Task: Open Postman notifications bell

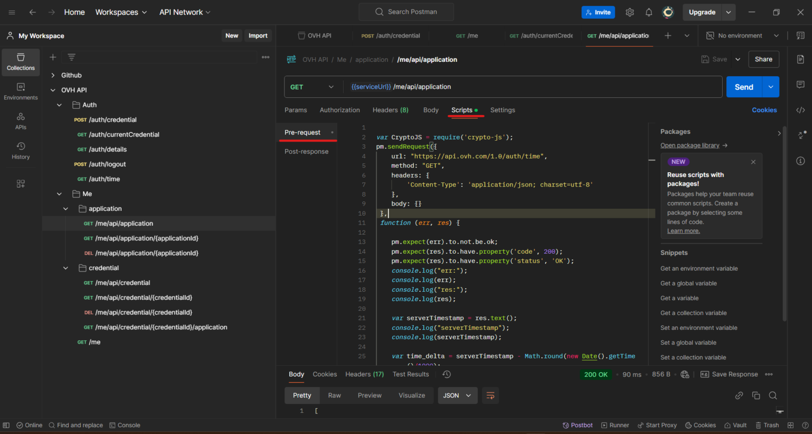Action: point(649,12)
